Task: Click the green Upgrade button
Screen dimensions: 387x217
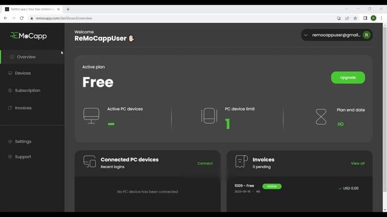Action: pyautogui.click(x=348, y=78)
